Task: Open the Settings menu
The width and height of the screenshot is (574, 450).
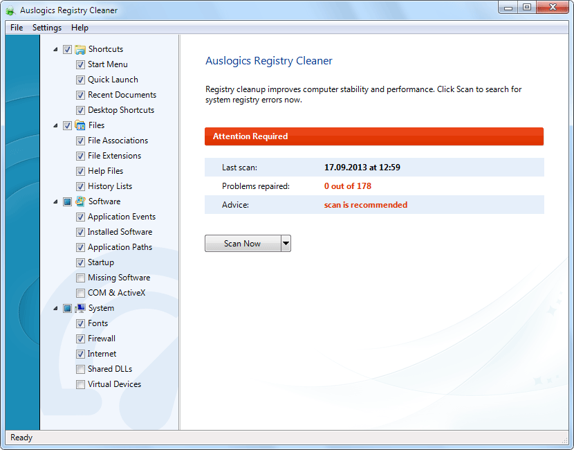Action: click(x=47, y=28)
